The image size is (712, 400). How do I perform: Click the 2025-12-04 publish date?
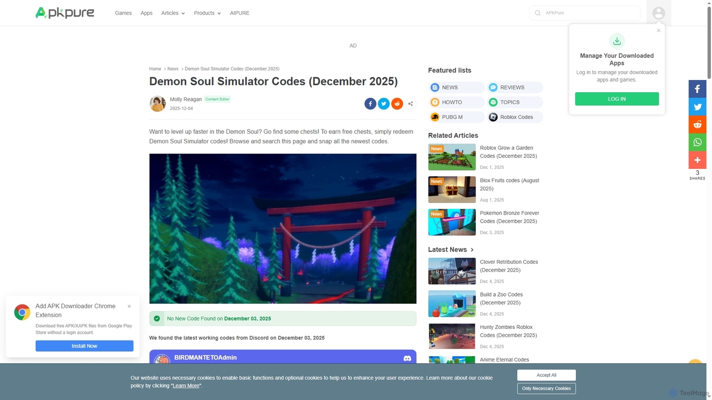pyautogui.click(x=181, y=109)
